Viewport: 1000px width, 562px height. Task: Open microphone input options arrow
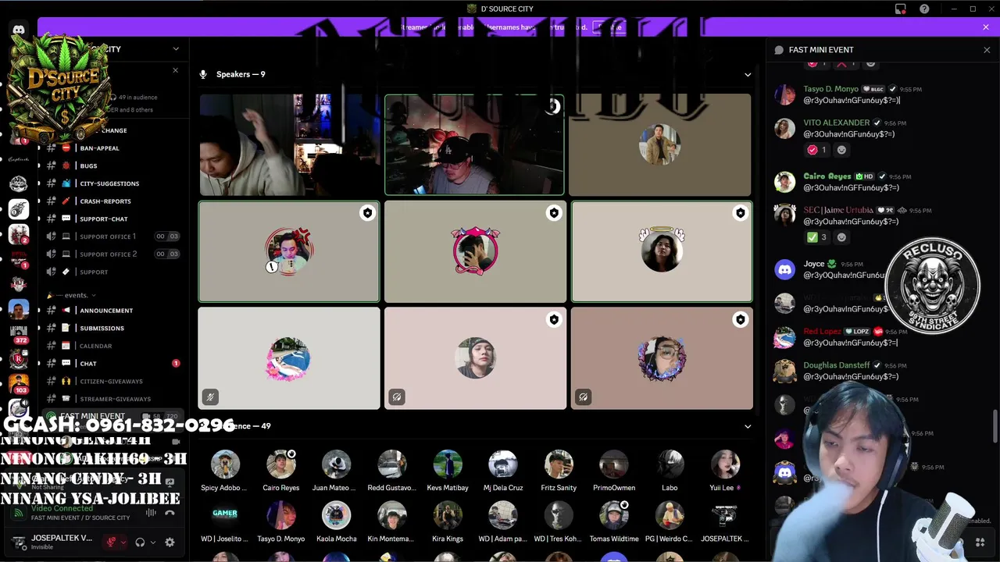click(x=123, y=542)
